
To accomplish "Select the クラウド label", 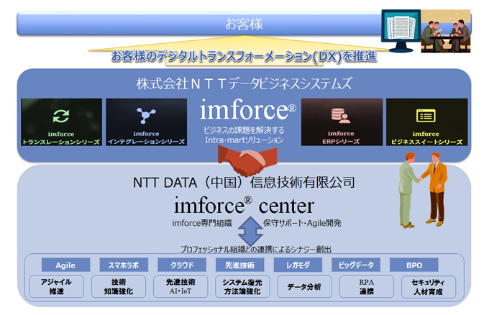I will point(182,265).
